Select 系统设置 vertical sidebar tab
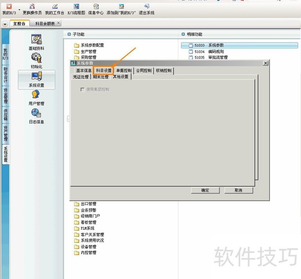This screenshot has width=301, height=279. pyautogui.click(x=5, y=154)
